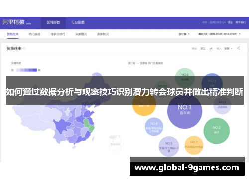The width and height of the screenshot is (249, 180).
Task: Click the share icon in 贸易往来 panel
Action: (238, 48)
